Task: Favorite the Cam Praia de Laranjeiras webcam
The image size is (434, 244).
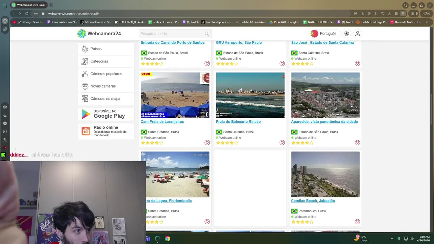Action: tap(207, 143)
